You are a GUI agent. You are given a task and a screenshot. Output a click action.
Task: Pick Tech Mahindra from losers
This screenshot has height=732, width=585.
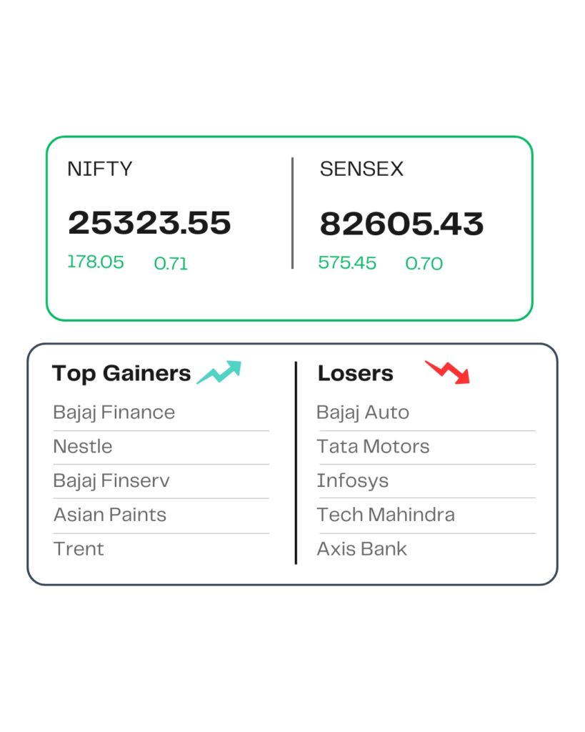click(386, 515)
